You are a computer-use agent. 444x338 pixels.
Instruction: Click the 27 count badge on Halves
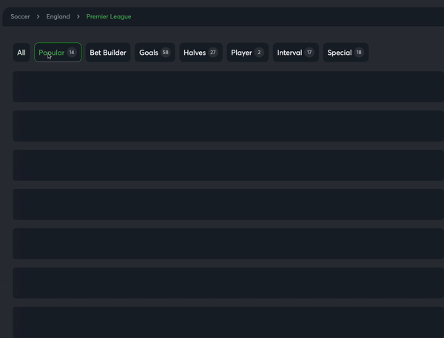pyautogui.click(x=213, y=53)
